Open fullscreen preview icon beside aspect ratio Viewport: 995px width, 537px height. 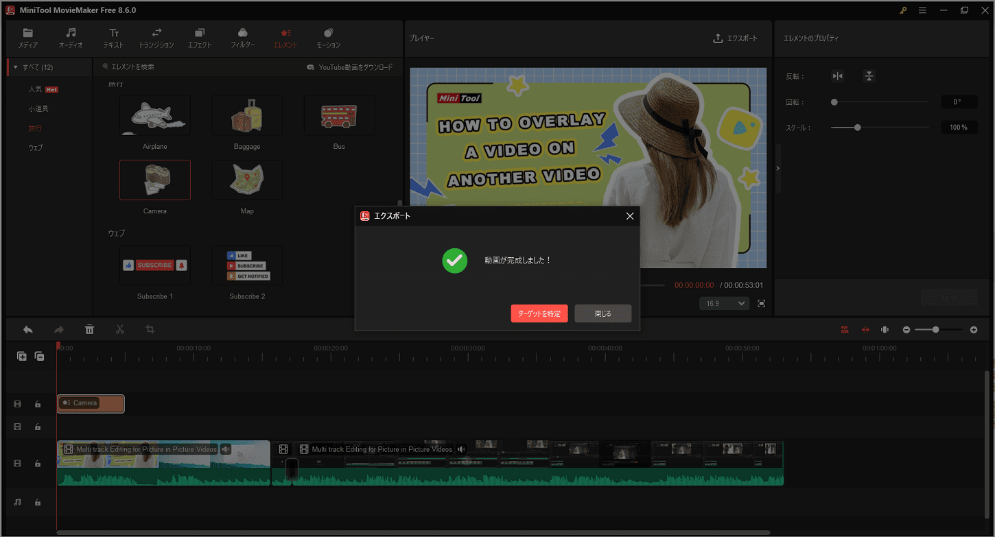(761, 303)
